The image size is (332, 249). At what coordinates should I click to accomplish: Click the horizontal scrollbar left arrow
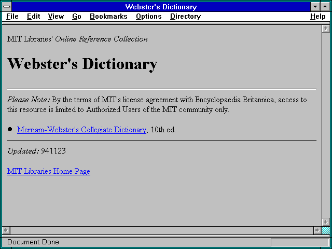click(x=6, y=230)
